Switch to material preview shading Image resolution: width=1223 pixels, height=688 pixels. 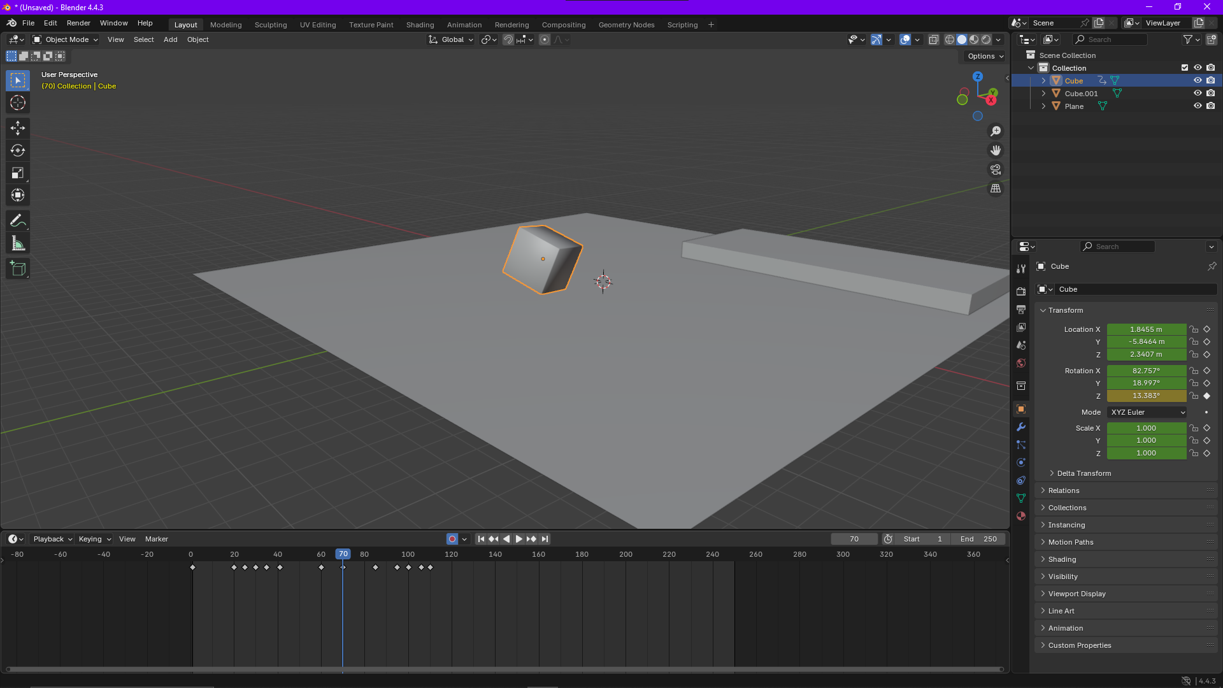pos(974,39)
